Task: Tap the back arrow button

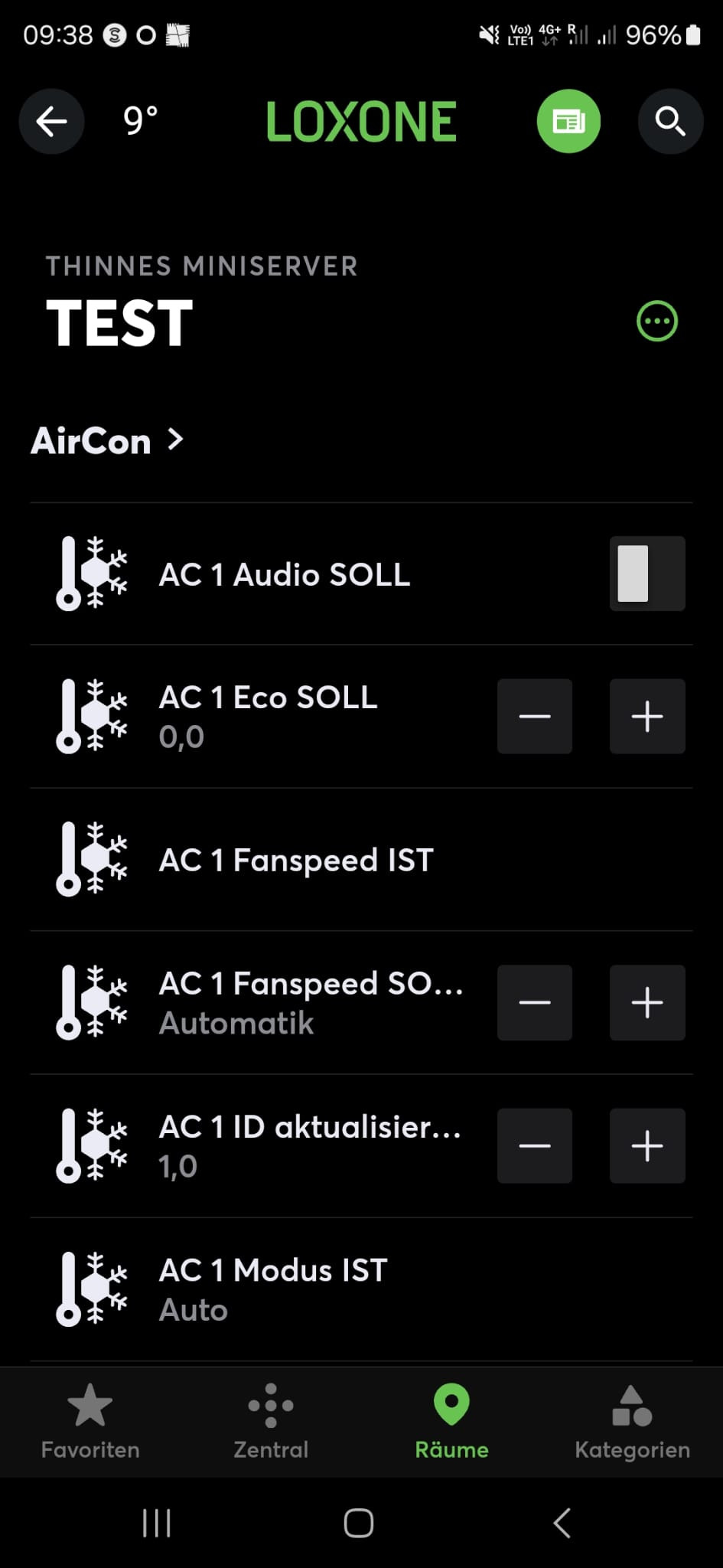Action: pos(51,121)
